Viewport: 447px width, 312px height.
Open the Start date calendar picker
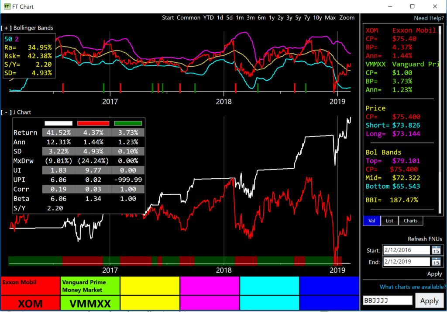[x=436, y=250]
